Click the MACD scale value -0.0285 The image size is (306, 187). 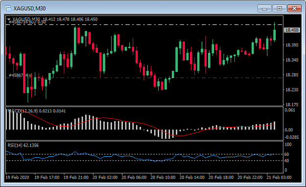291,137
